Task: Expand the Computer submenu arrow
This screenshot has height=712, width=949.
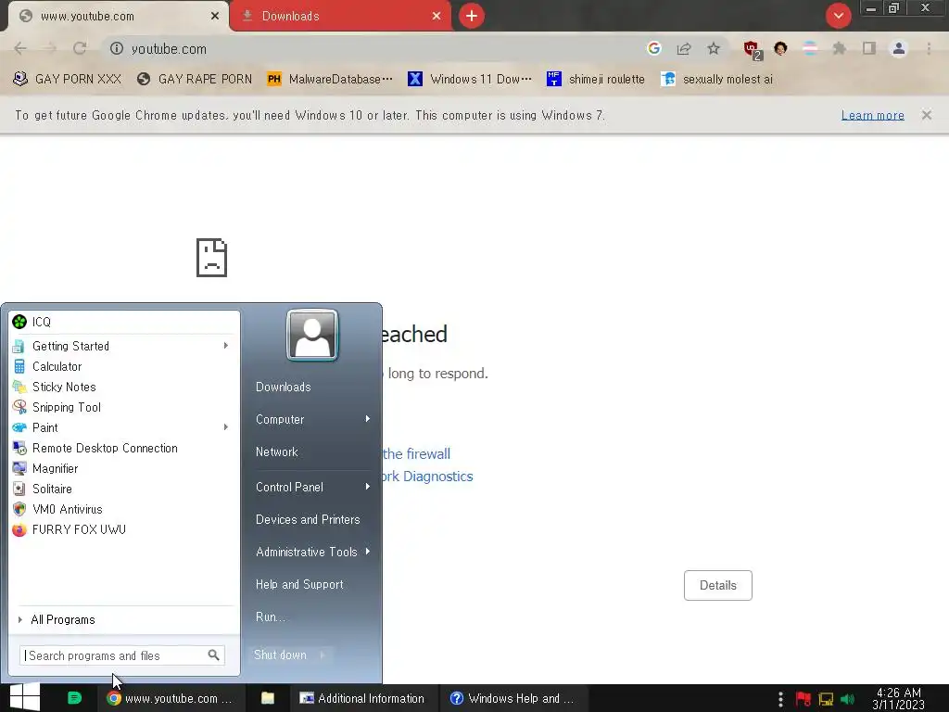Action: click(x=367, y=419)
